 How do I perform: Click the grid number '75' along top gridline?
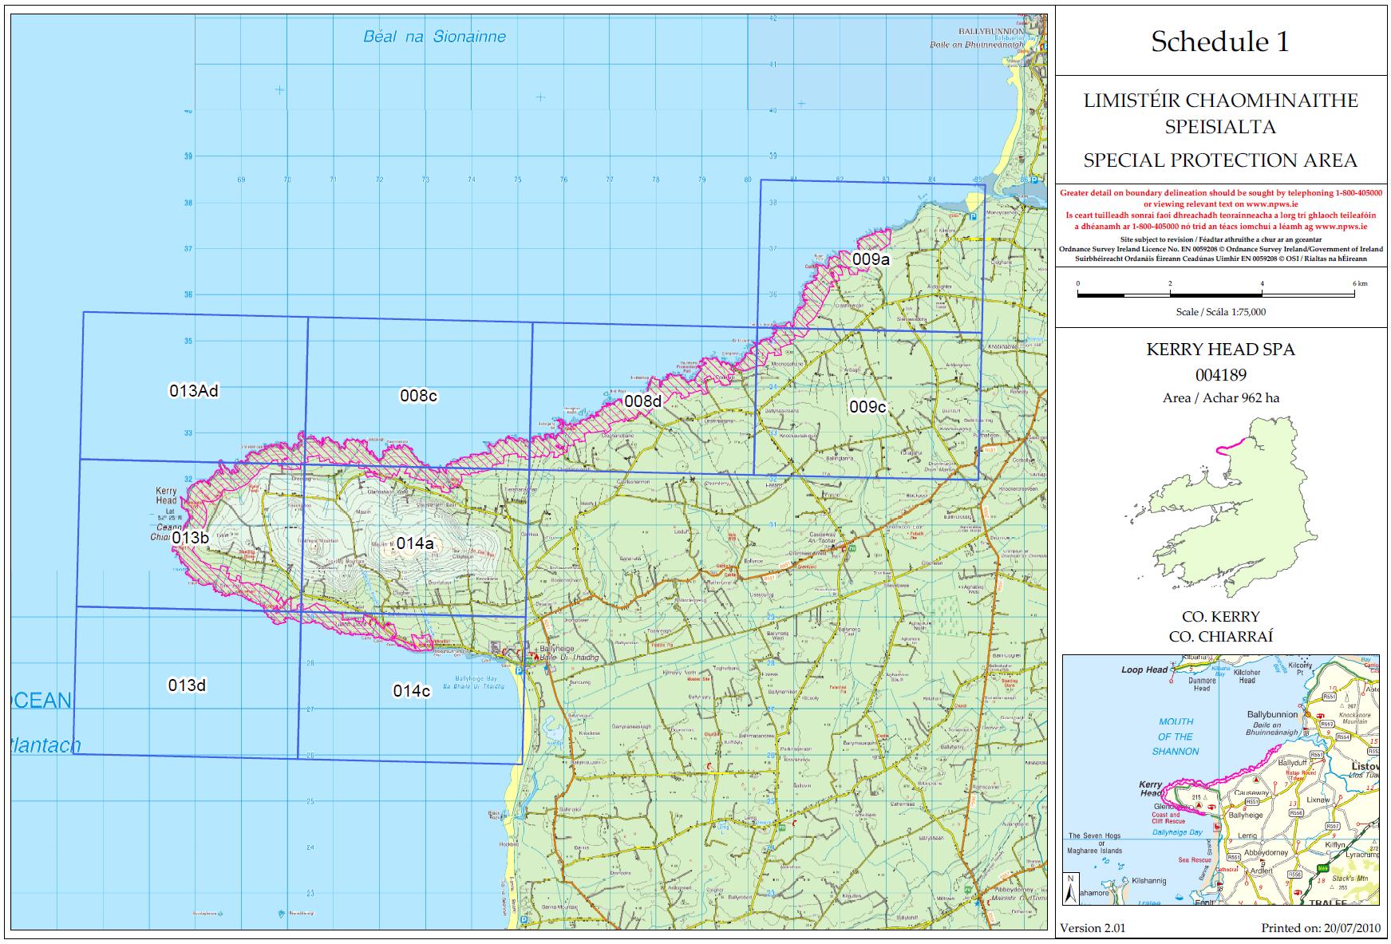click(x=518, y=180)
